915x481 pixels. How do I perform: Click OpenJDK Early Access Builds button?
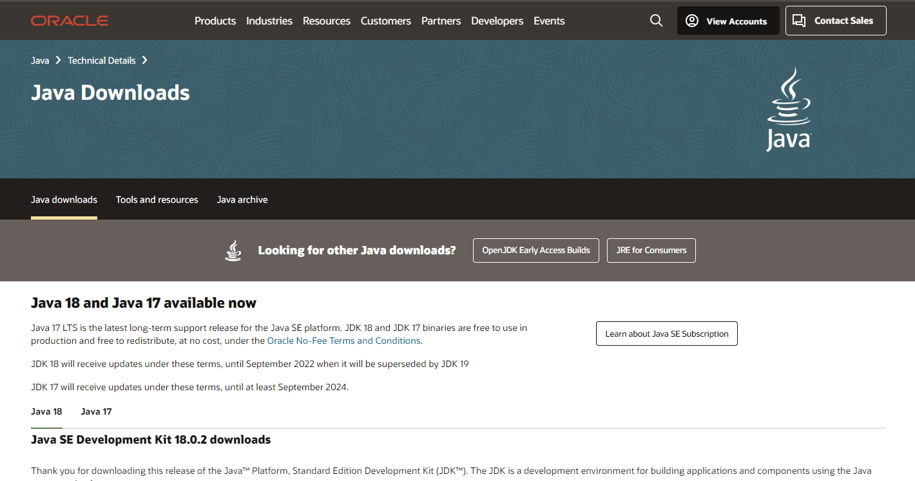pyautogui.click(x=536, y=250)
